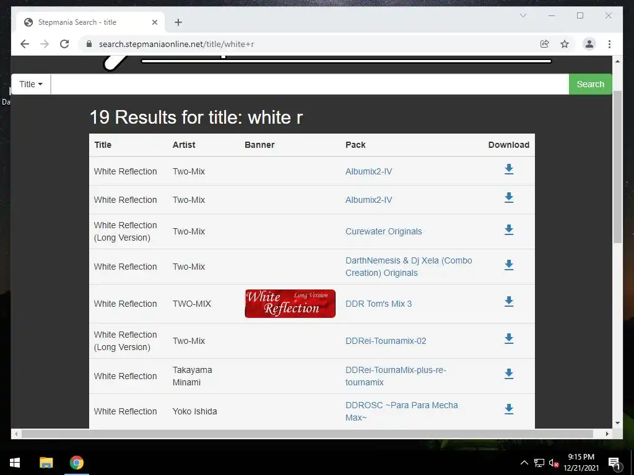Click the Title column header
Image resolution: width=634 pixels, height=475 pixels.
[x=103, y=145]
